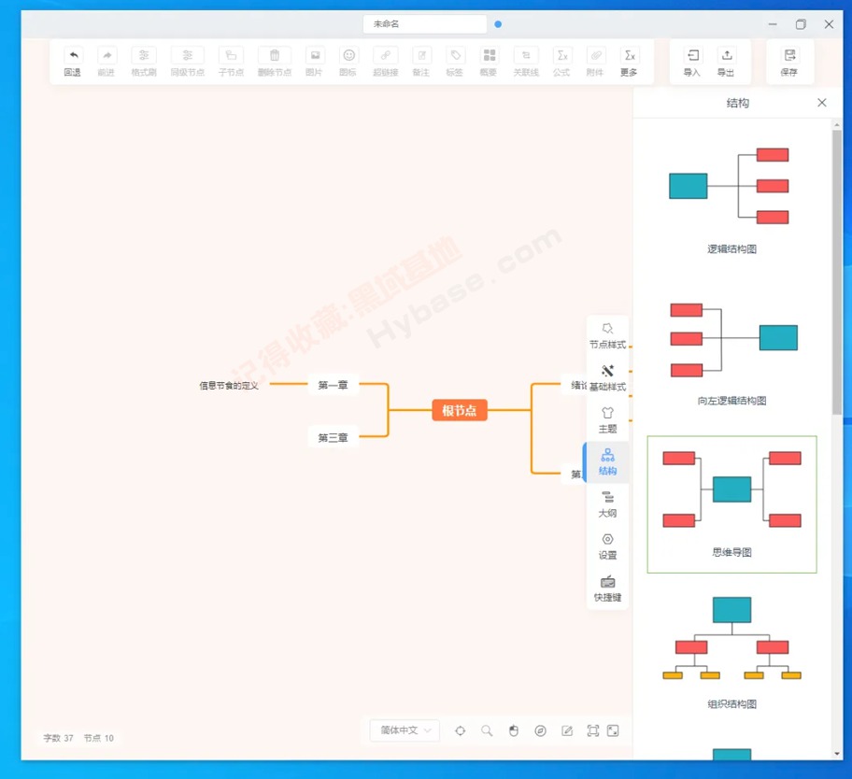Click the 关联线 association line icon
Viewport: 852px width, 779px height.
[526, 55]
